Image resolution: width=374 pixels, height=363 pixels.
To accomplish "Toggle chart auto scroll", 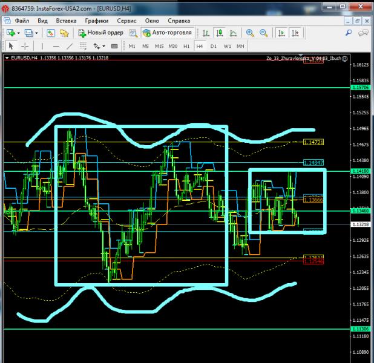I will [281, 33].
